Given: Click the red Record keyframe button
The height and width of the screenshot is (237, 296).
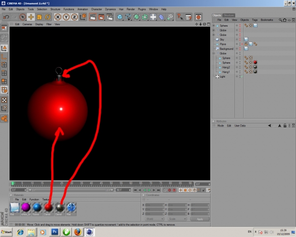Looking at the screenshot, I should (x=170, y=190).
